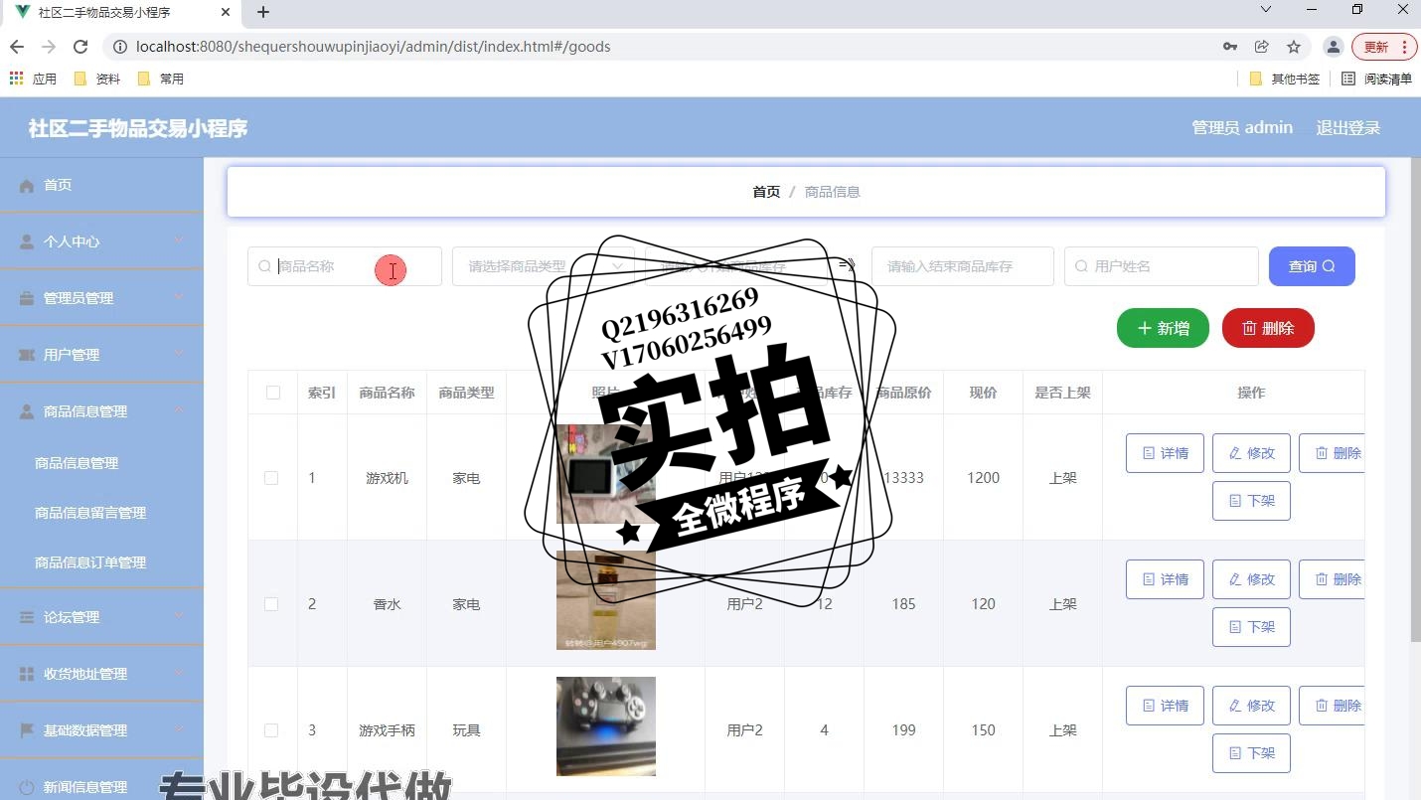Expand the 管理员管理 menu
1421x800 pixels.
click(101, 298)
